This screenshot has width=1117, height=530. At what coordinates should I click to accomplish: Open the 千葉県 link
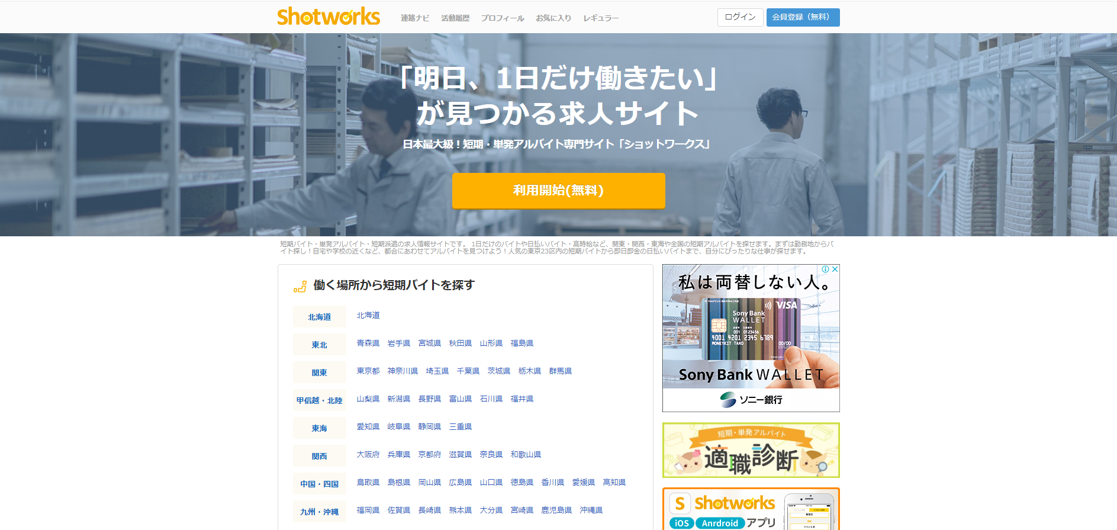468,371
